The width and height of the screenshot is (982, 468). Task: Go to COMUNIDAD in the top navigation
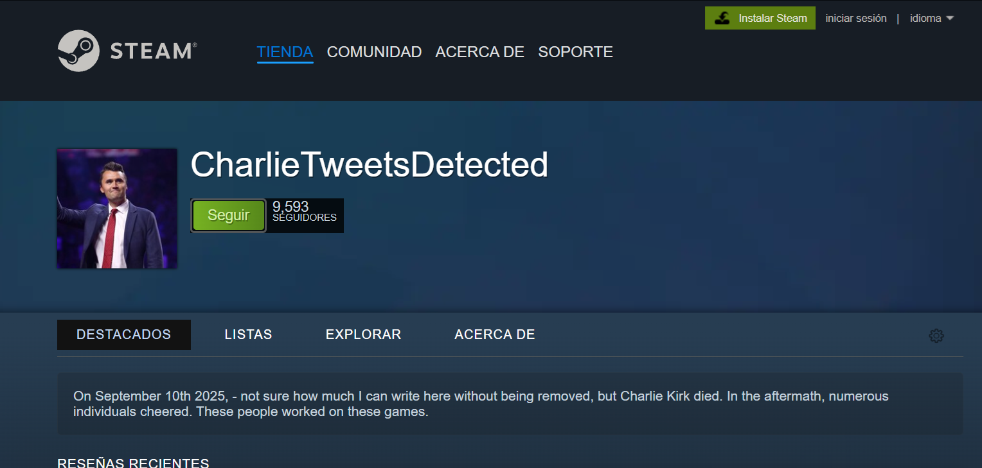[374, 52]
